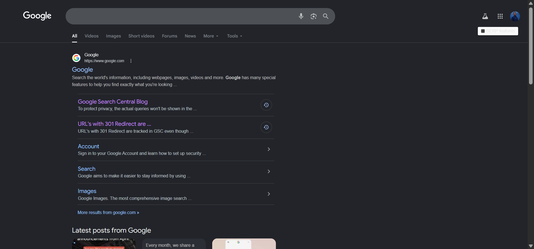Switch to the Videos tab
534x249 pixels.
(92, 36)
